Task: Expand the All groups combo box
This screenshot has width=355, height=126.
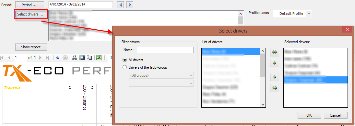Action: tap(161, 76)
